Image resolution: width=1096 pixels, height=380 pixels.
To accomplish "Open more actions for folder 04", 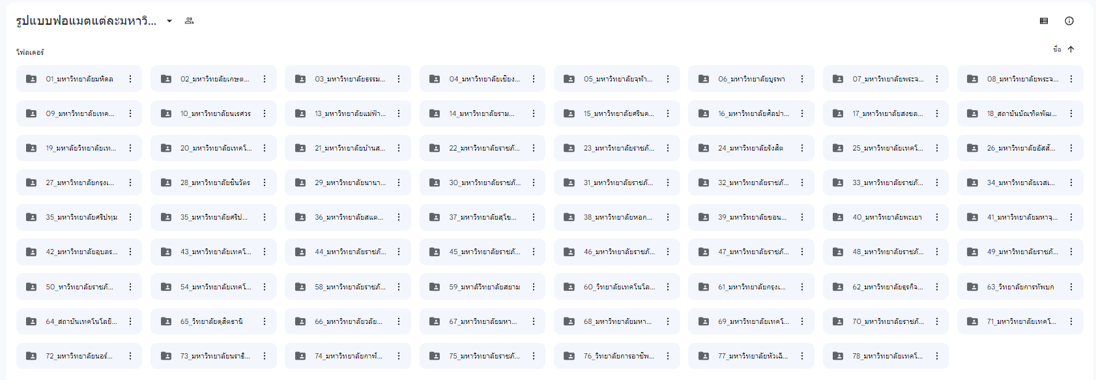I will pos(534,79).
